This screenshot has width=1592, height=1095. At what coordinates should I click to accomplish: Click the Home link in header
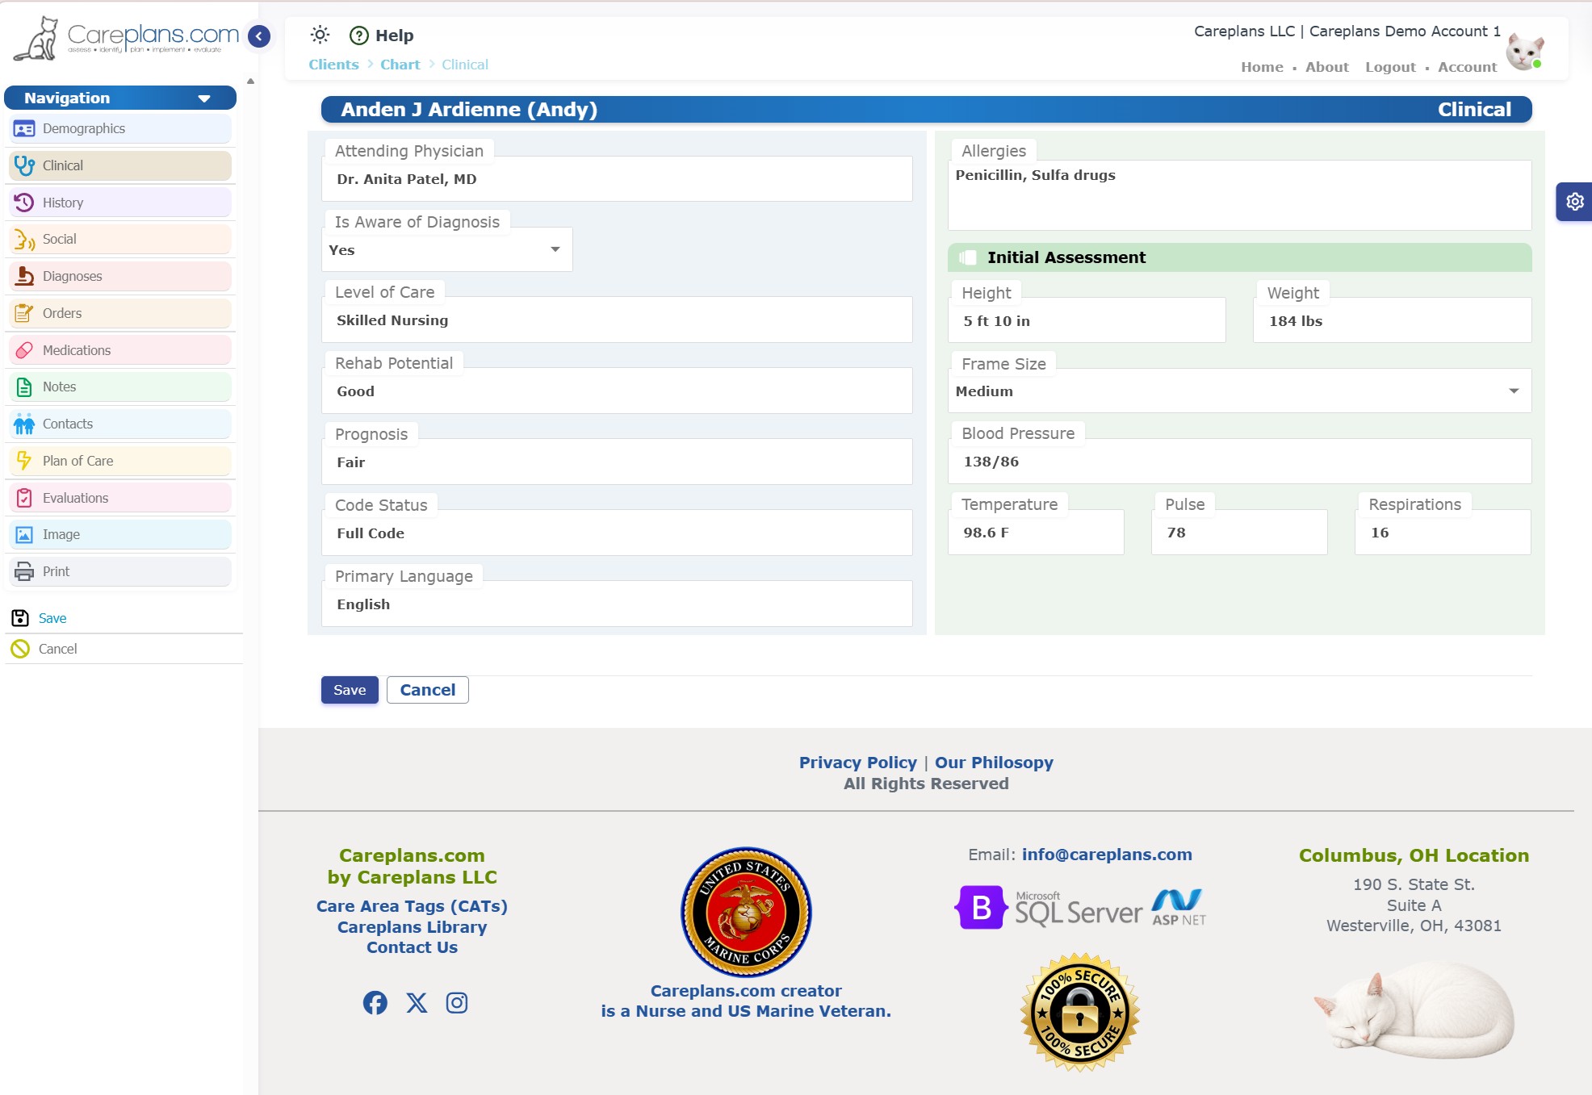[1262, 67]
